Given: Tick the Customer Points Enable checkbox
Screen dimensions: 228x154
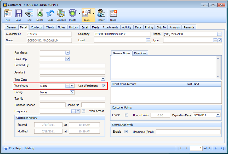Looking at the screenshot, I should click(126, 115).
